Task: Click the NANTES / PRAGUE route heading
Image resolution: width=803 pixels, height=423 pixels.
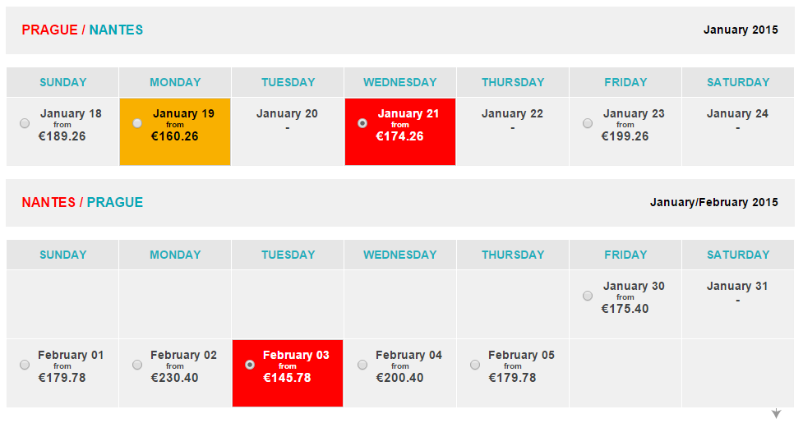Action: click(x=82, y=202)
